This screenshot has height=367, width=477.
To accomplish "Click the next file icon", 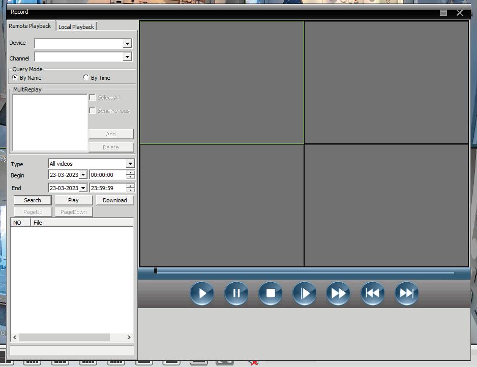I will pos(406,293).
